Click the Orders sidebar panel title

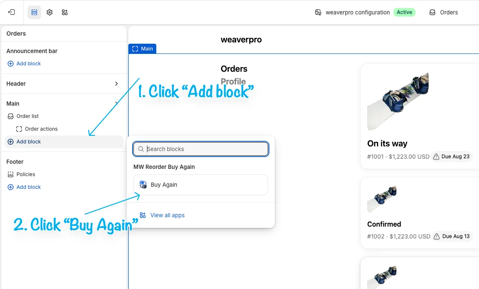tap(16, 34)
